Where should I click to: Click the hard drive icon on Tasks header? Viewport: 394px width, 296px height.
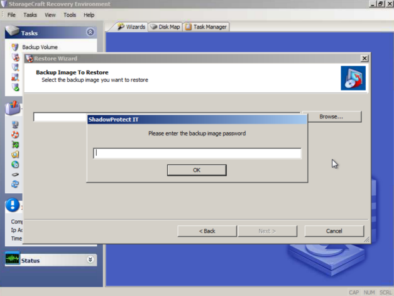[x=13, y=31]
